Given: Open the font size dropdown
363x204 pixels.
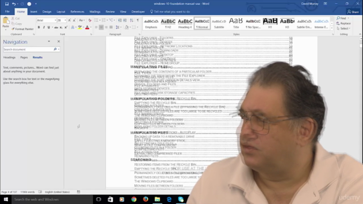Looking at the screenshot, I should (65, 20).
